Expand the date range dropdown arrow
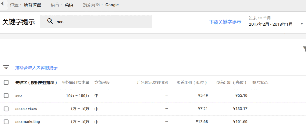Image resolution: width=306 pixels, height=126 pixels. pyautogui.click(x=301, y=24)
